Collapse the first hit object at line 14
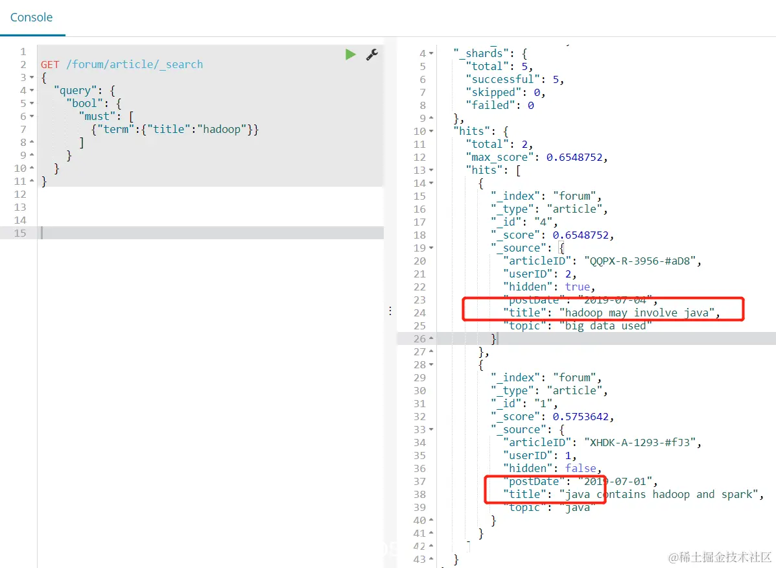 pyautogui.click(x=431, y=183)
